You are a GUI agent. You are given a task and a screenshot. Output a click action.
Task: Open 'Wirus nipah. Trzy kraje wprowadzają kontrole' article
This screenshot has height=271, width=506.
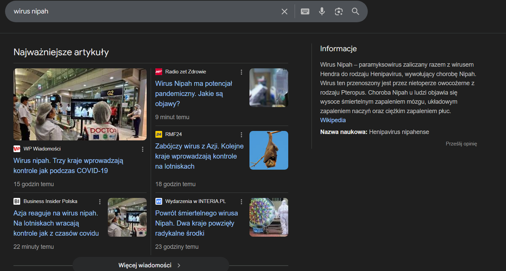(68, 166)
